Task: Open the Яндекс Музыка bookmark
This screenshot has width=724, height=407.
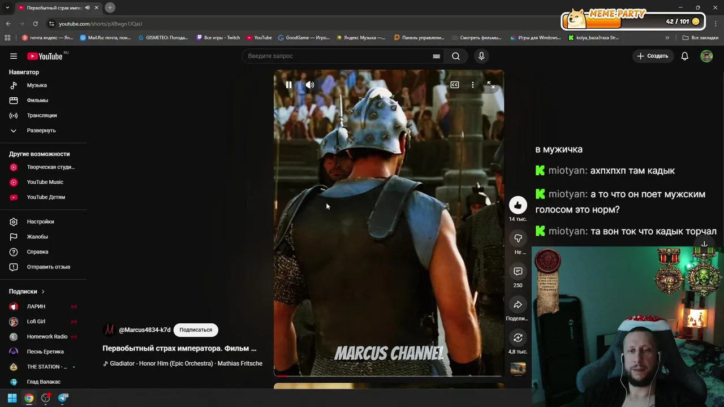Action: pos(361,38)
